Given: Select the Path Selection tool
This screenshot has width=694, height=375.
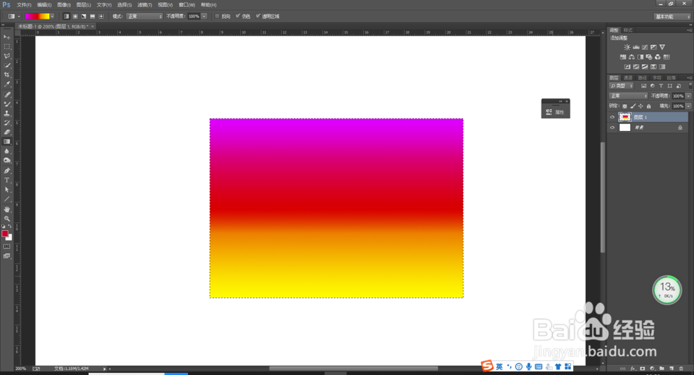Looking at the screenshot, I should 7,190.
